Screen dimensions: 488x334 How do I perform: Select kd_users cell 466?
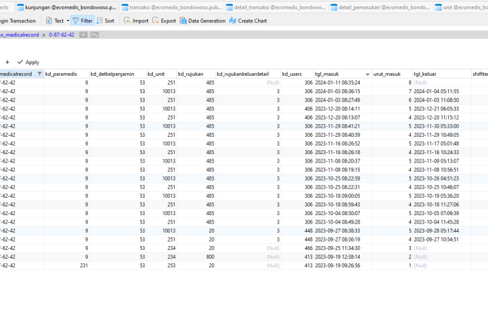pos(297,249)
